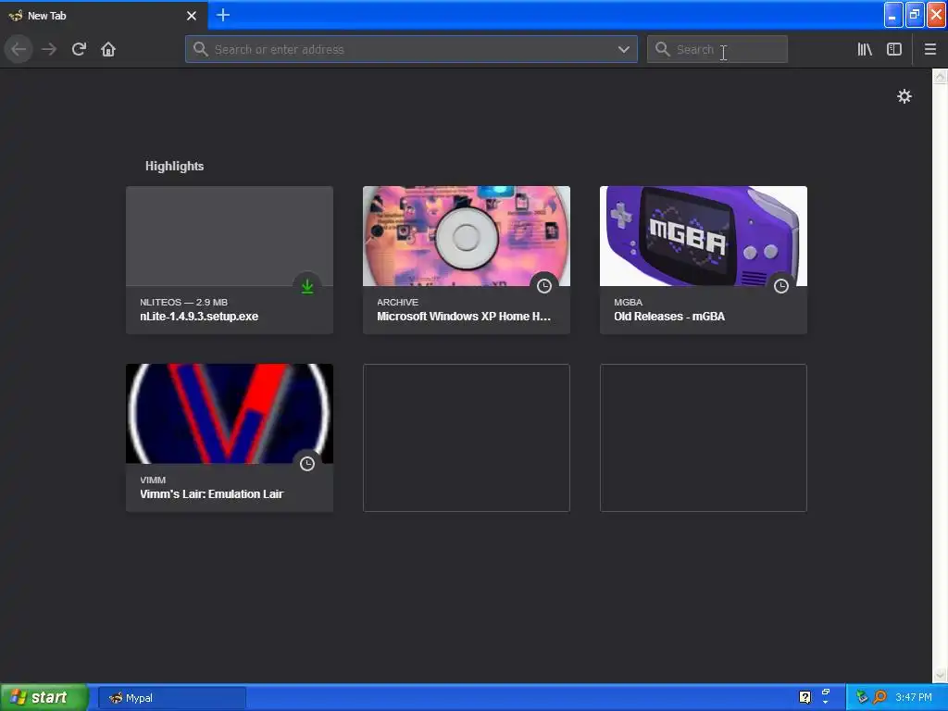Image resolution: width=948 pixels, height=711 pixels.
Task: Minimize the Mypal browser window
Action: coord(893,15)
